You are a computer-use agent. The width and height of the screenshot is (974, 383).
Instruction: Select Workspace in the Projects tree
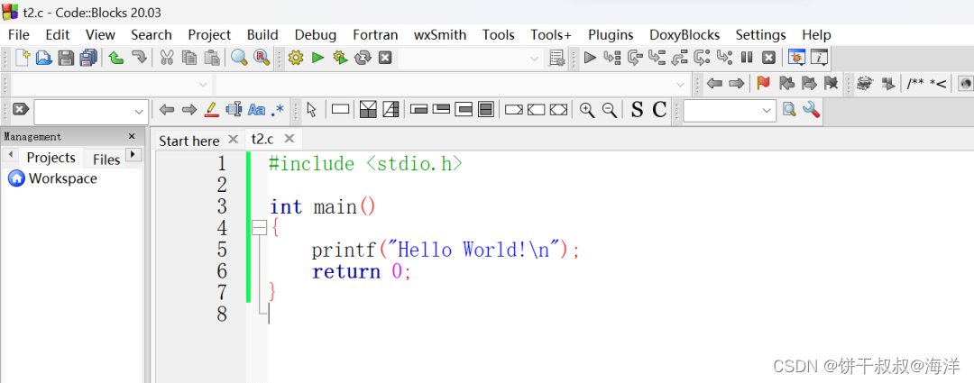(63, 178)
